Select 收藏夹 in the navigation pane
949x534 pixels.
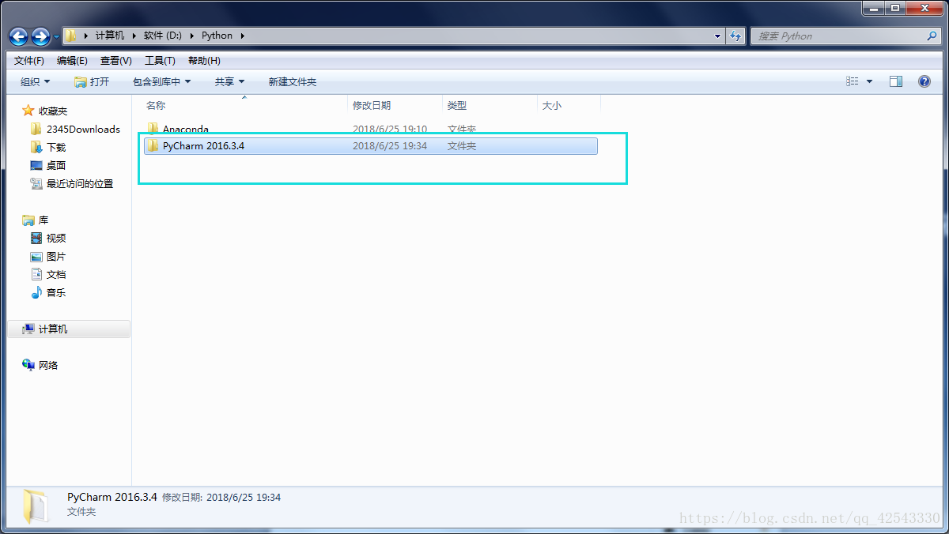click(53, 111)
